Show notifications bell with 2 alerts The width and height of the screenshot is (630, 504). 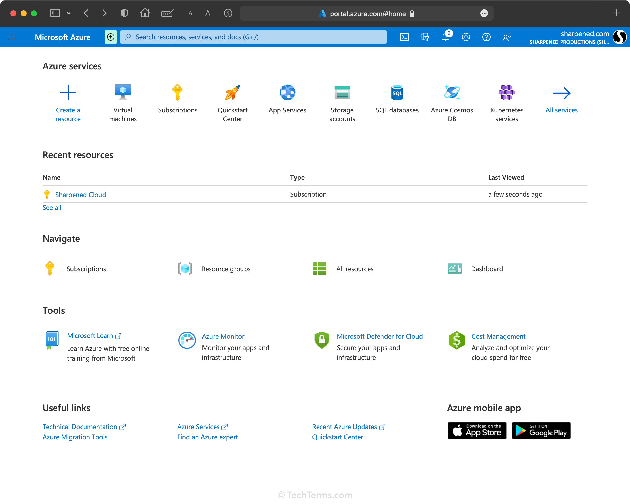point(446,36)
